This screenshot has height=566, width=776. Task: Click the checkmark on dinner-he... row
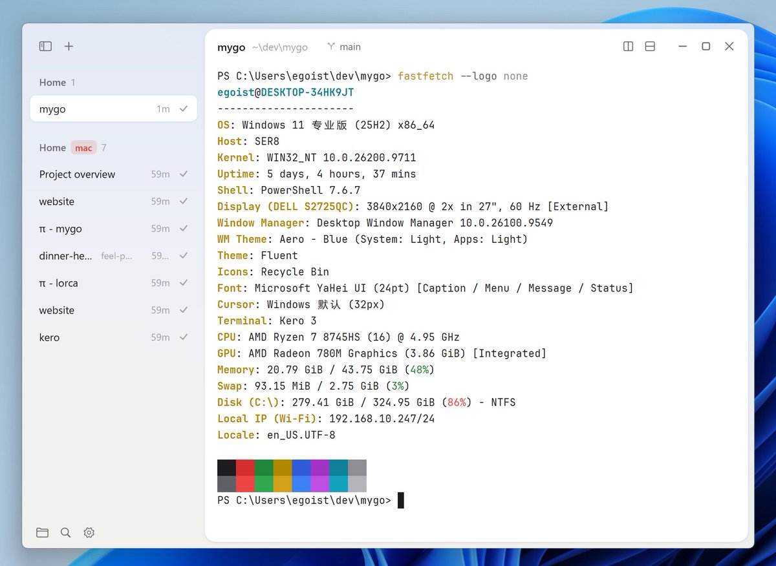click(184, 255)
